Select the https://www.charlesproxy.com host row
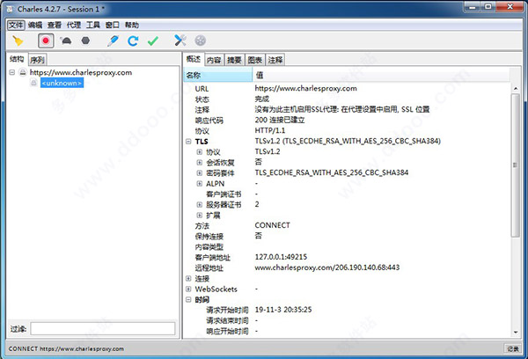The image size is (528, 359). point(81,72)
